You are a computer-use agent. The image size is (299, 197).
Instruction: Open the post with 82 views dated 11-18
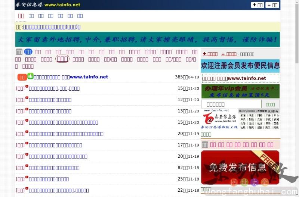pos(54,168)
